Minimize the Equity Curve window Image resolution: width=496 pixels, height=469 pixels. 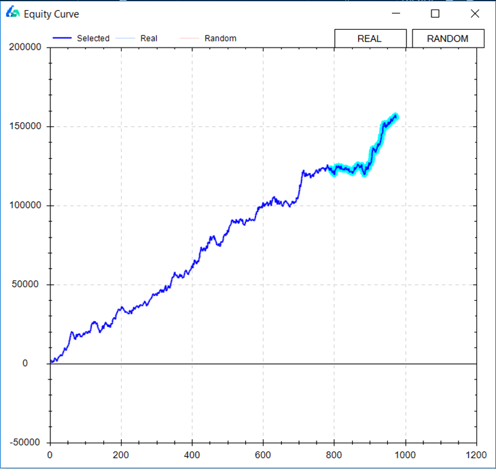tap(396, 14)
